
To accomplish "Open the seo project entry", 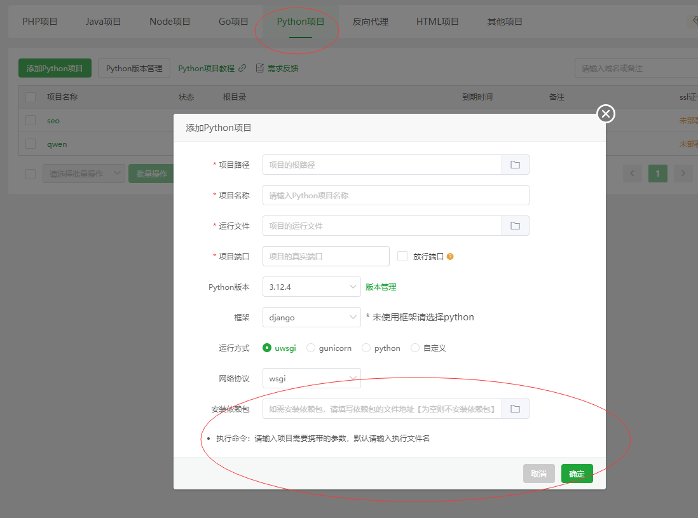I will pos(53,121).
